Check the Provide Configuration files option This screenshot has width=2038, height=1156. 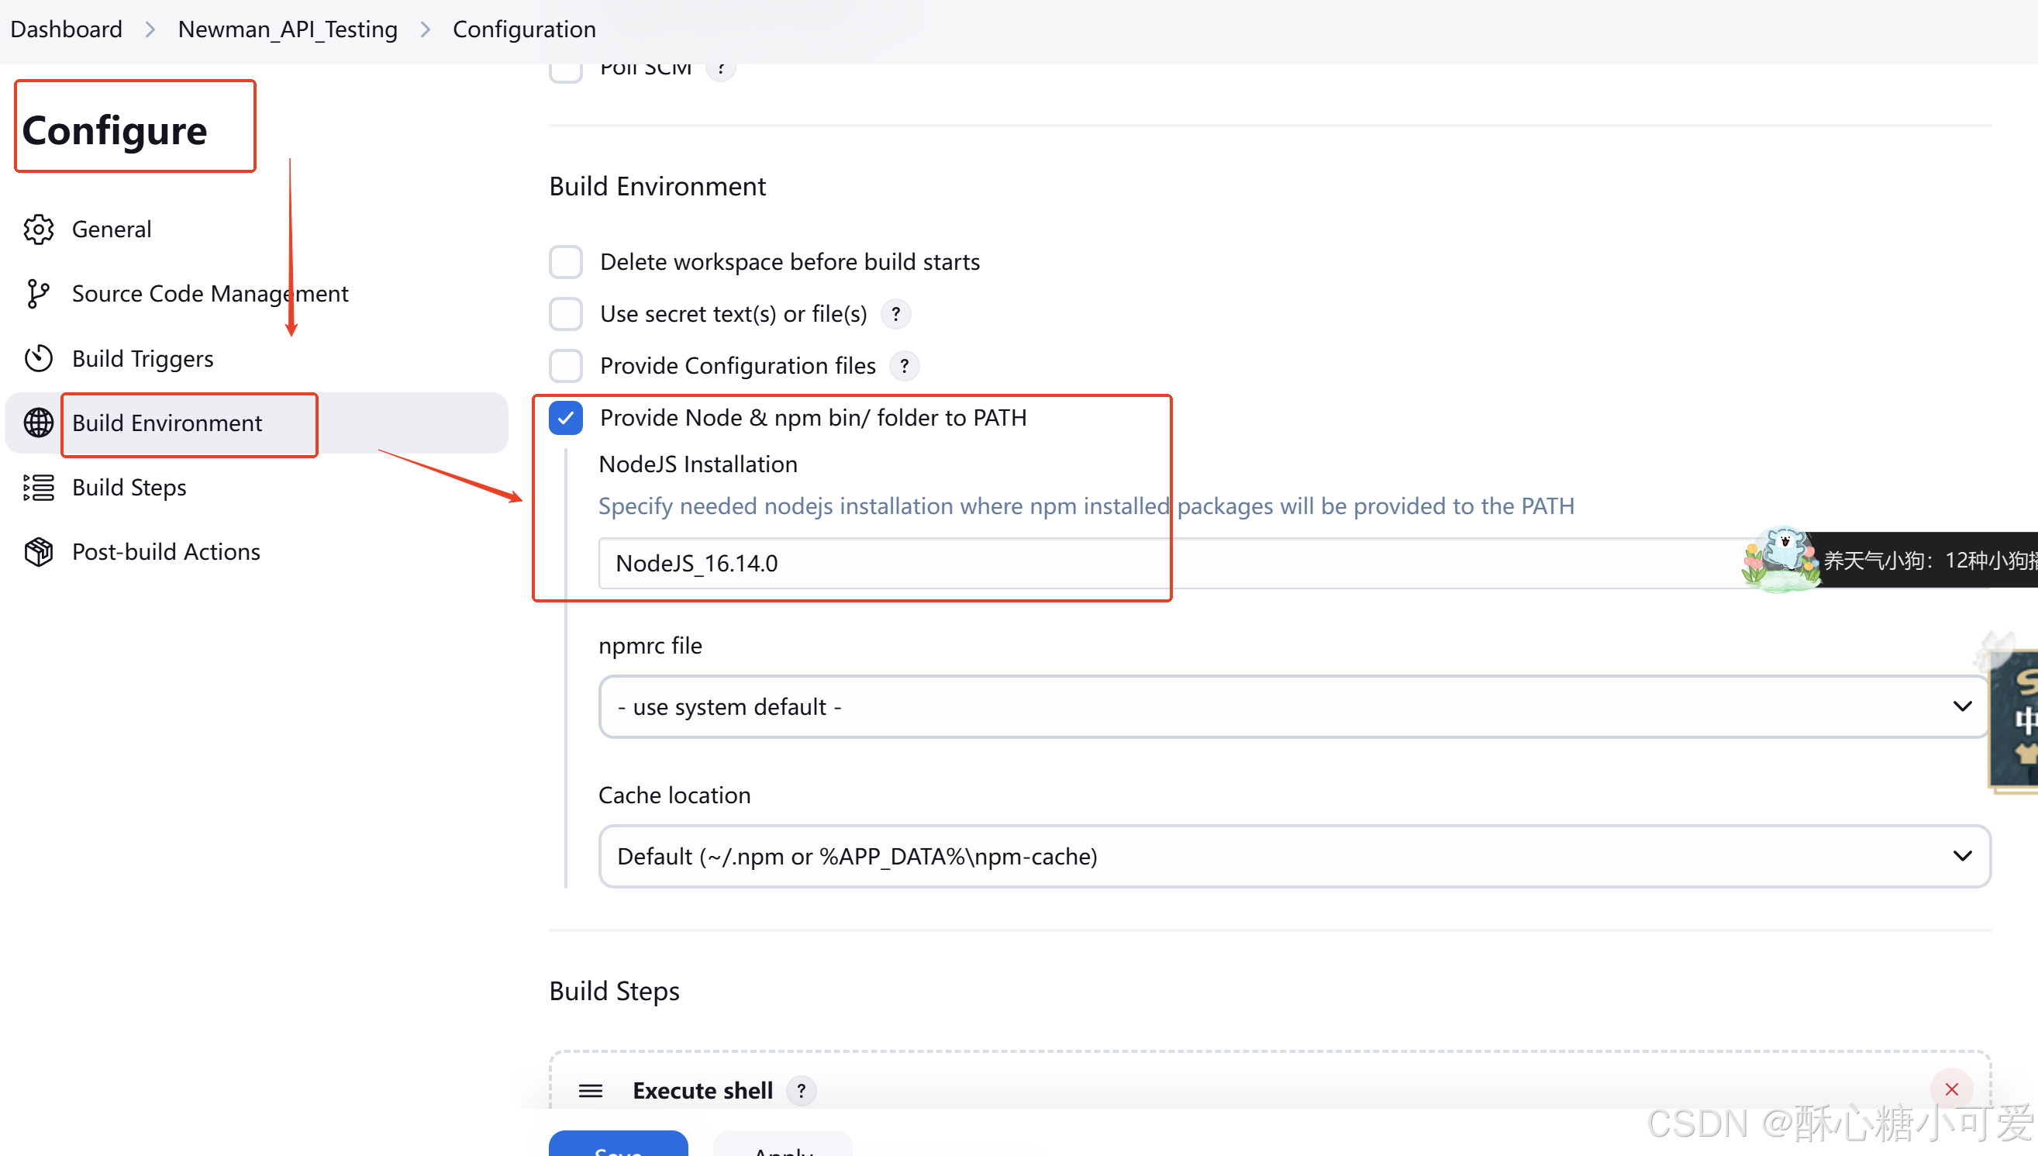[566, 365]
